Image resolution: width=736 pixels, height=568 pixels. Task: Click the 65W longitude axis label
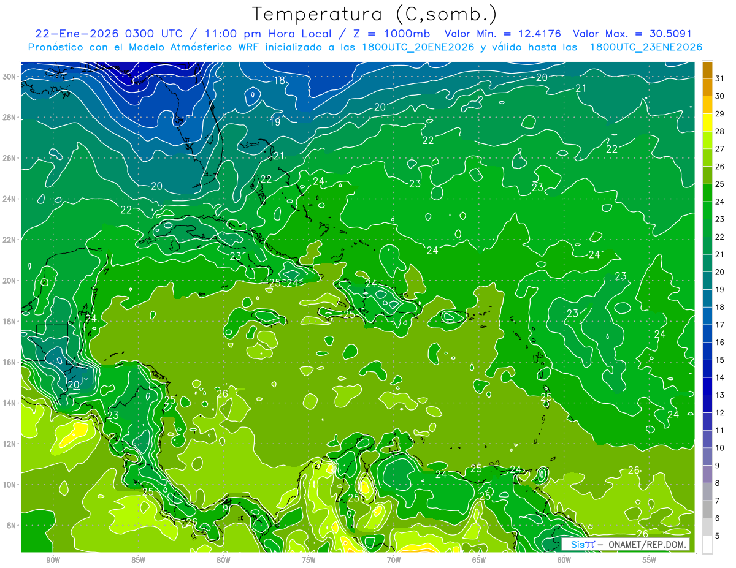click(x=479, y=560)
